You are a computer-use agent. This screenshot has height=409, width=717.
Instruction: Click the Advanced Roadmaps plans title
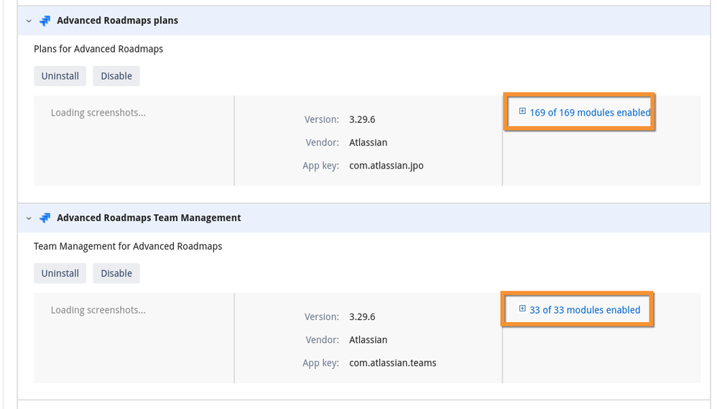click(118, 21)
